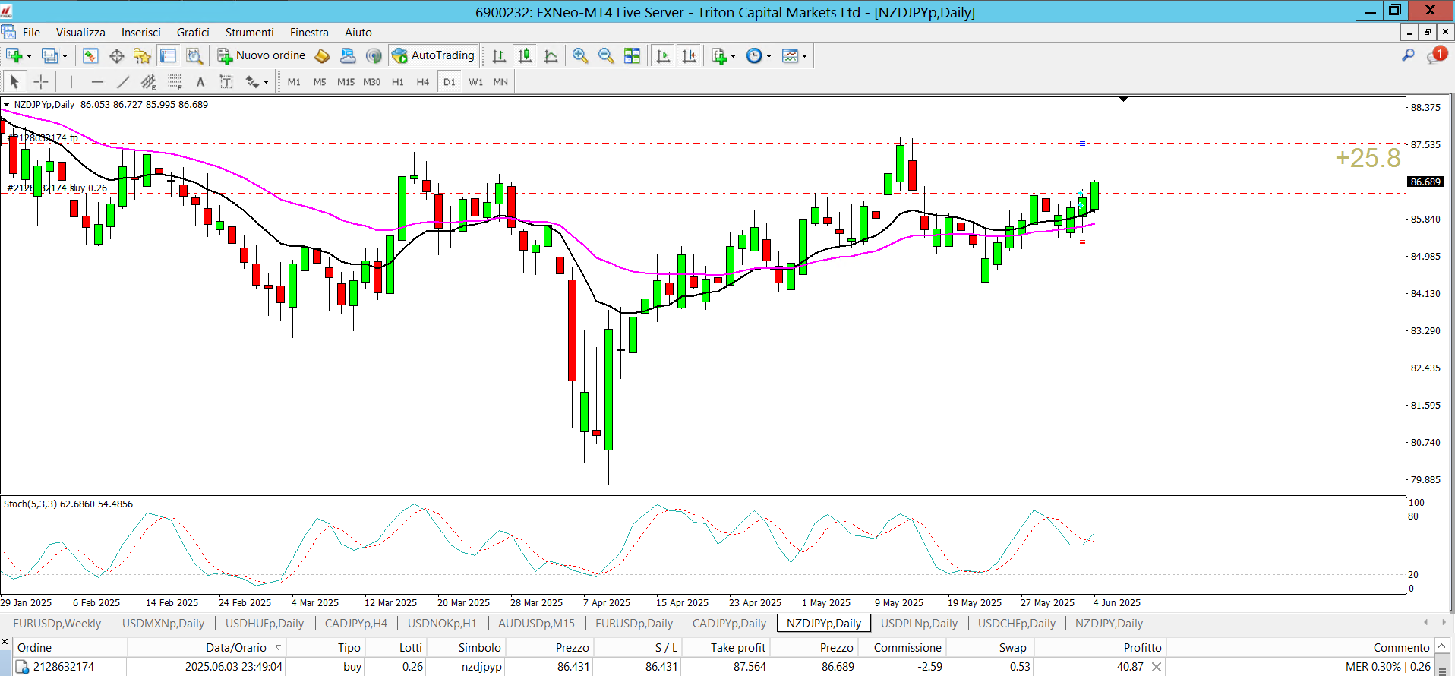Sort orders by Simbolo column
Image resolution: width=1455 pixels, height=676 pixels.
tap(479, 647)
